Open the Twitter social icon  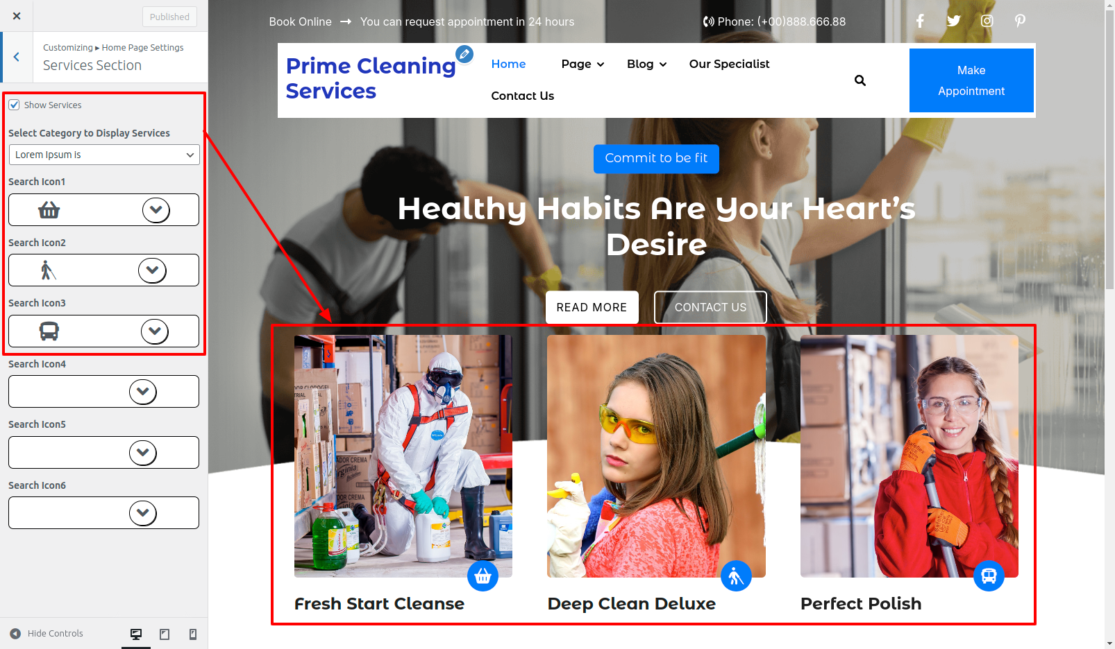tap(953, 21)
